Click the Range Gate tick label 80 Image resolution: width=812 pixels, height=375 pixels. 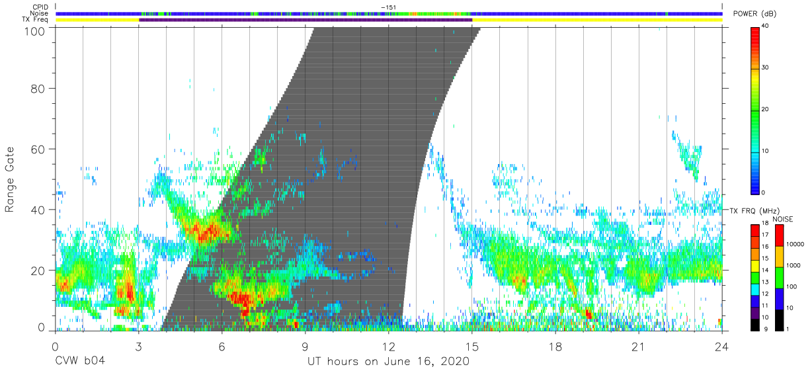coord(38,88)
